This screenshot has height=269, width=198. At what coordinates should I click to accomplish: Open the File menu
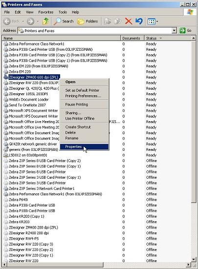click(x=7, y=12)
